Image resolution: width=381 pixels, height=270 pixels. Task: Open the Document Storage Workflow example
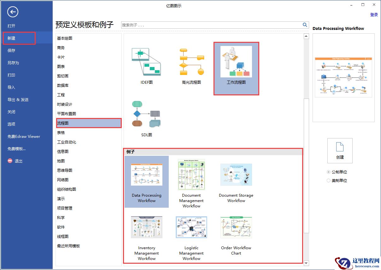(x=236, y=175)
